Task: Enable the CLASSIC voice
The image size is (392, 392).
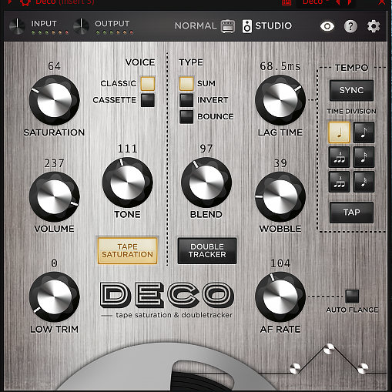Action: [x=148, y=84]
